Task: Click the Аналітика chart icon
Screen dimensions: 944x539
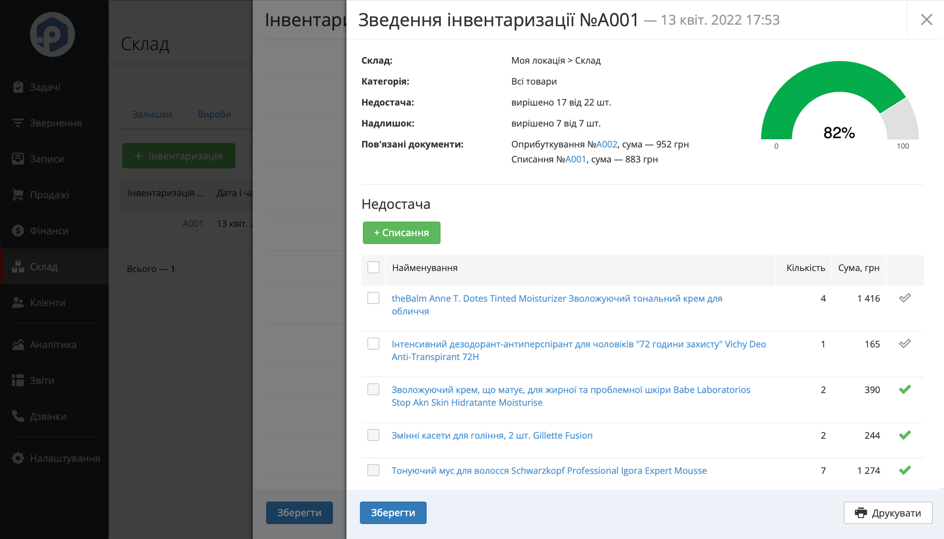Action: [x=18, y=344]
